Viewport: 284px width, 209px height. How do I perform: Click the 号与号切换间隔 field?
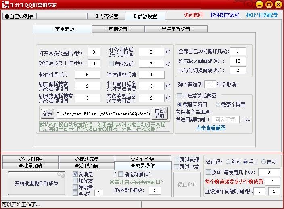tap(238, 70)
